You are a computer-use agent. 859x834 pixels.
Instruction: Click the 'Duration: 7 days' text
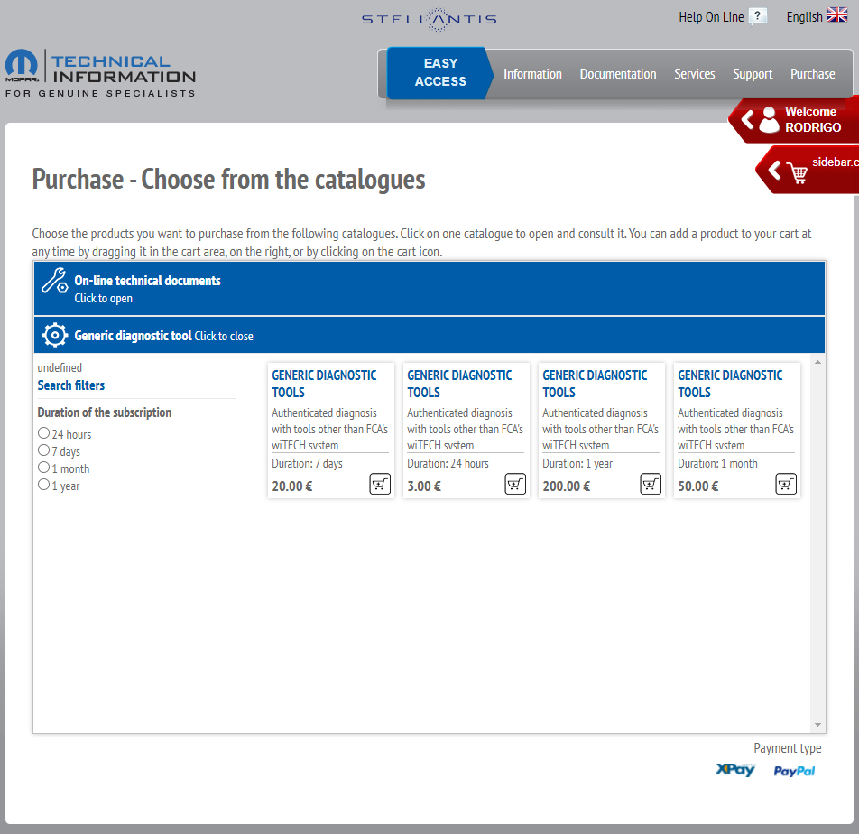point(307,464)
